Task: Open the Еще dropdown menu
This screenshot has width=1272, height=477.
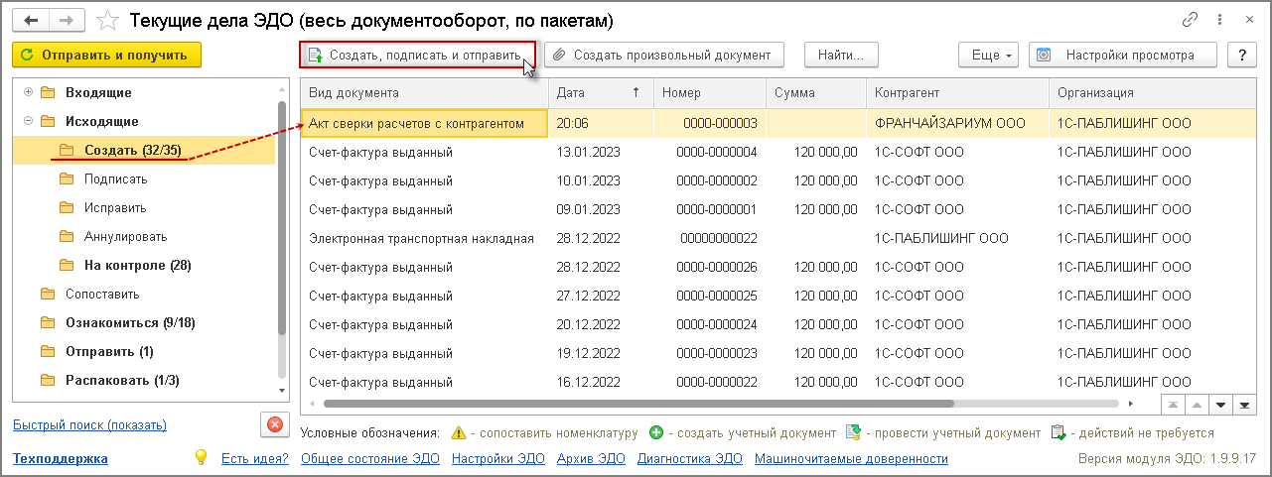Action: (988, 56)
